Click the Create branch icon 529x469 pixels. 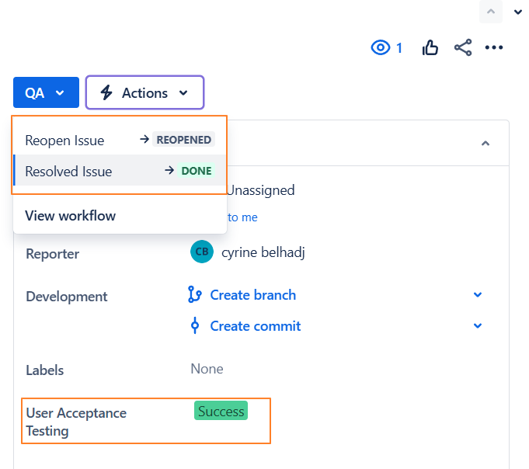pos(195,295)
